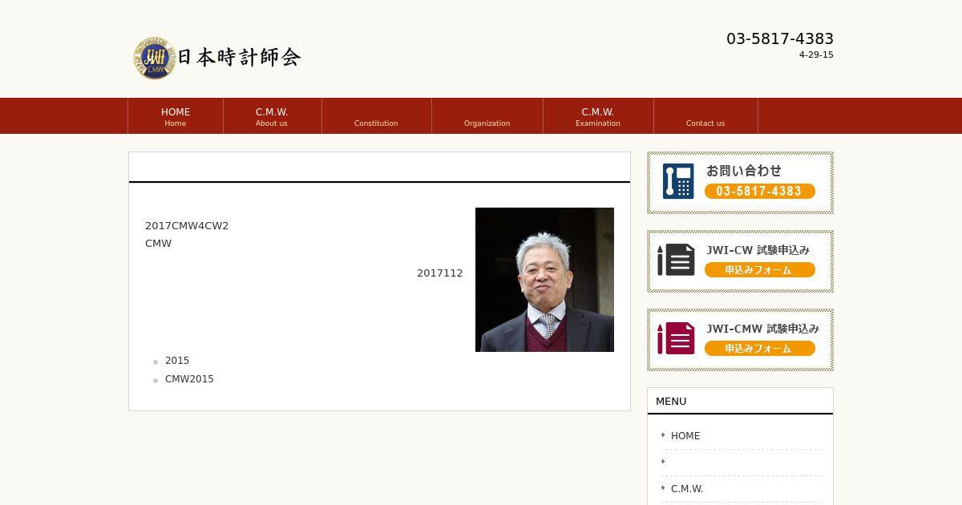The image size is (962, 505).
Task: Click the 4-29-15 address text in header
Action: (816, 55)
